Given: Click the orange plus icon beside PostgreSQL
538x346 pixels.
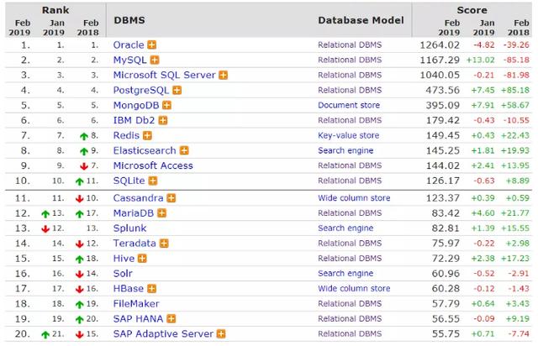Looking at the screenshot, I should coord(176,90).
